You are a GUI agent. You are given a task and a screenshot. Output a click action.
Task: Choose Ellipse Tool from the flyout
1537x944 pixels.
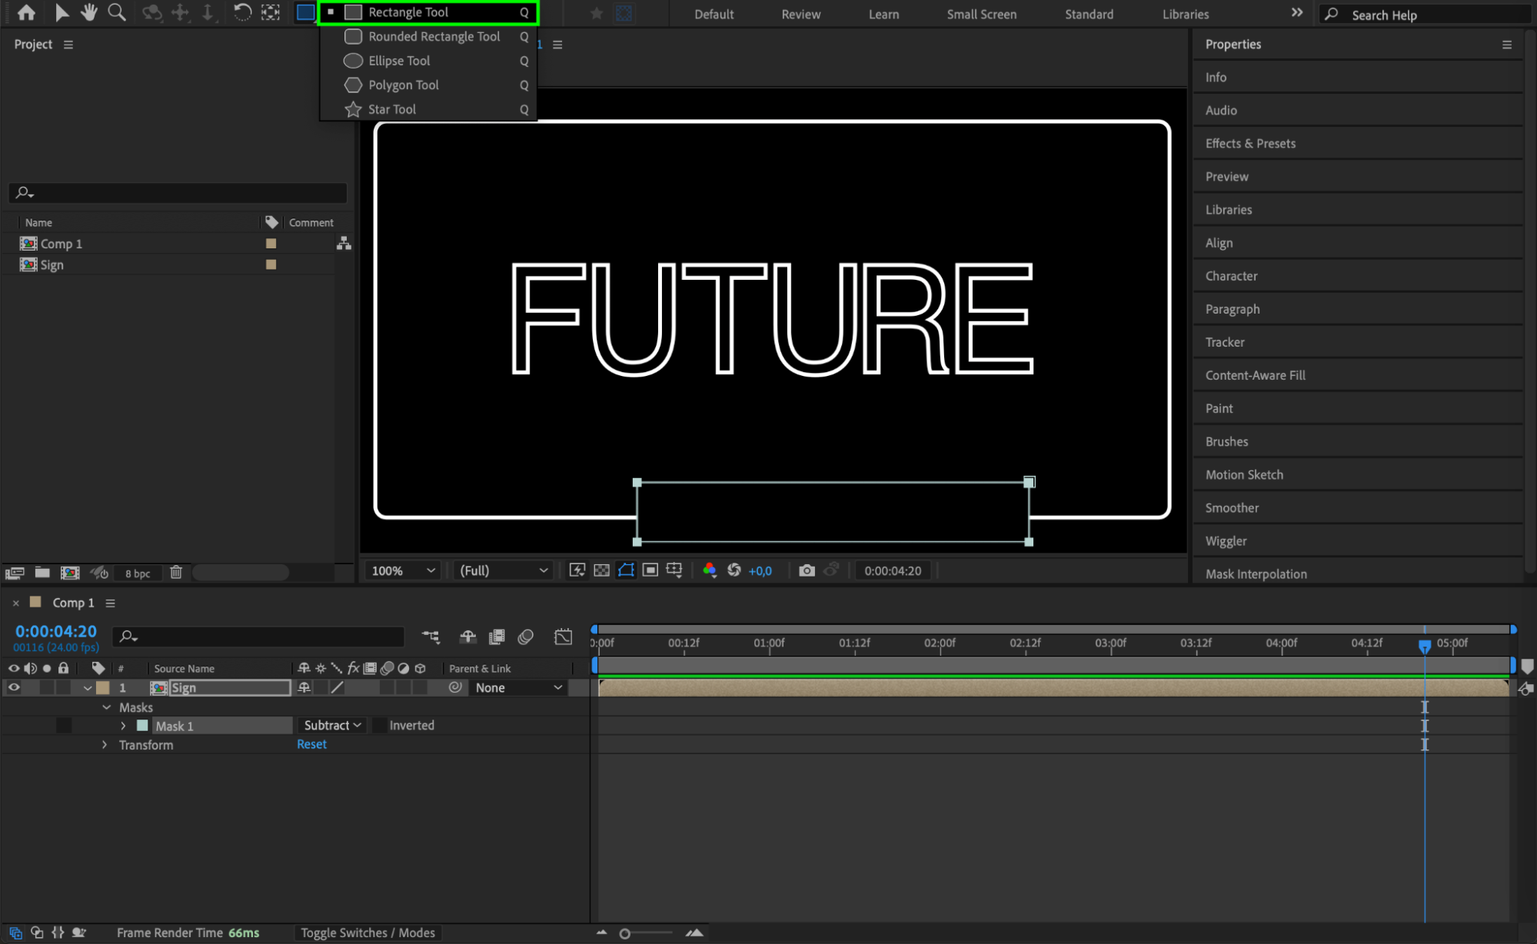(x=429, y=61)
